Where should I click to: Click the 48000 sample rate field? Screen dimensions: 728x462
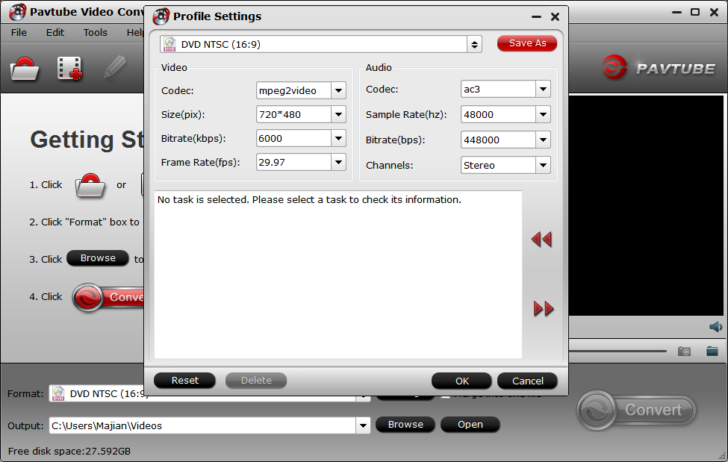click(x=498, y=114)
